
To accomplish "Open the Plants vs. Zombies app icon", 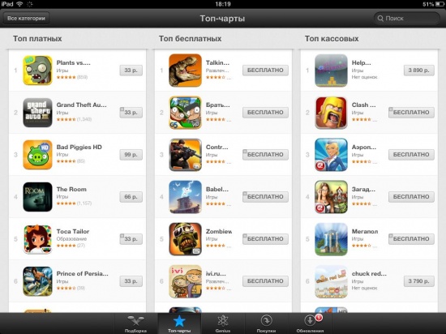I will (37, 71).
